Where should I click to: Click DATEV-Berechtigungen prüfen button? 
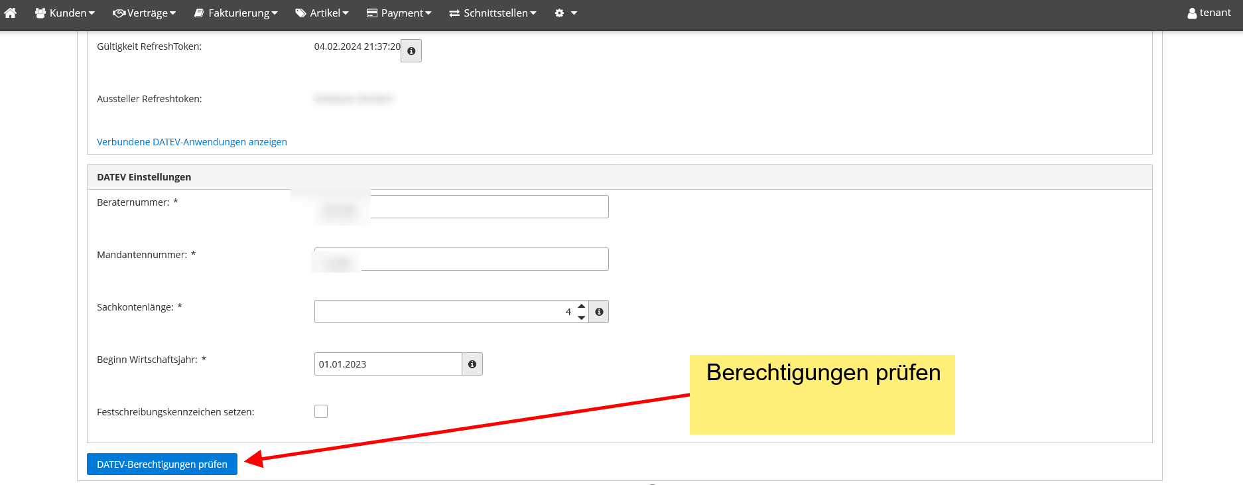(162, 464)
